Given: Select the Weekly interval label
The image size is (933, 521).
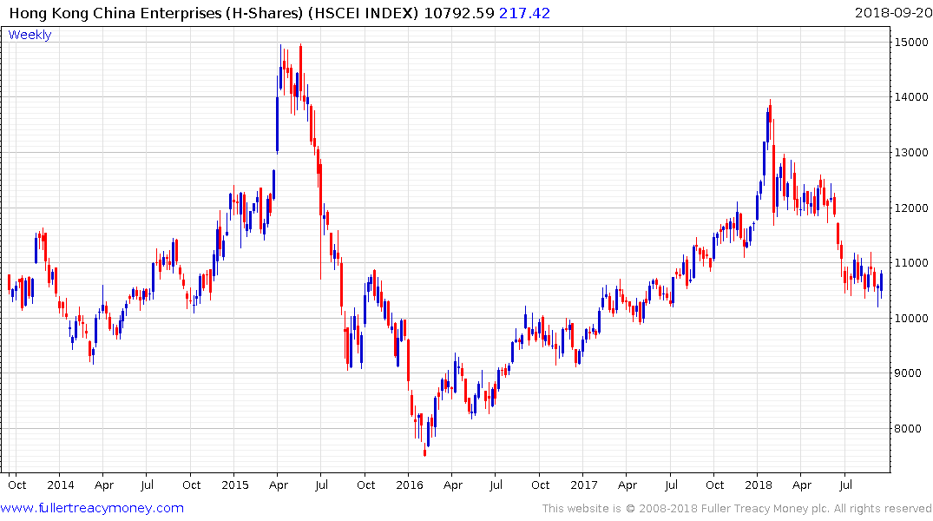Looking at the screenshot, I should coord(30,35).
